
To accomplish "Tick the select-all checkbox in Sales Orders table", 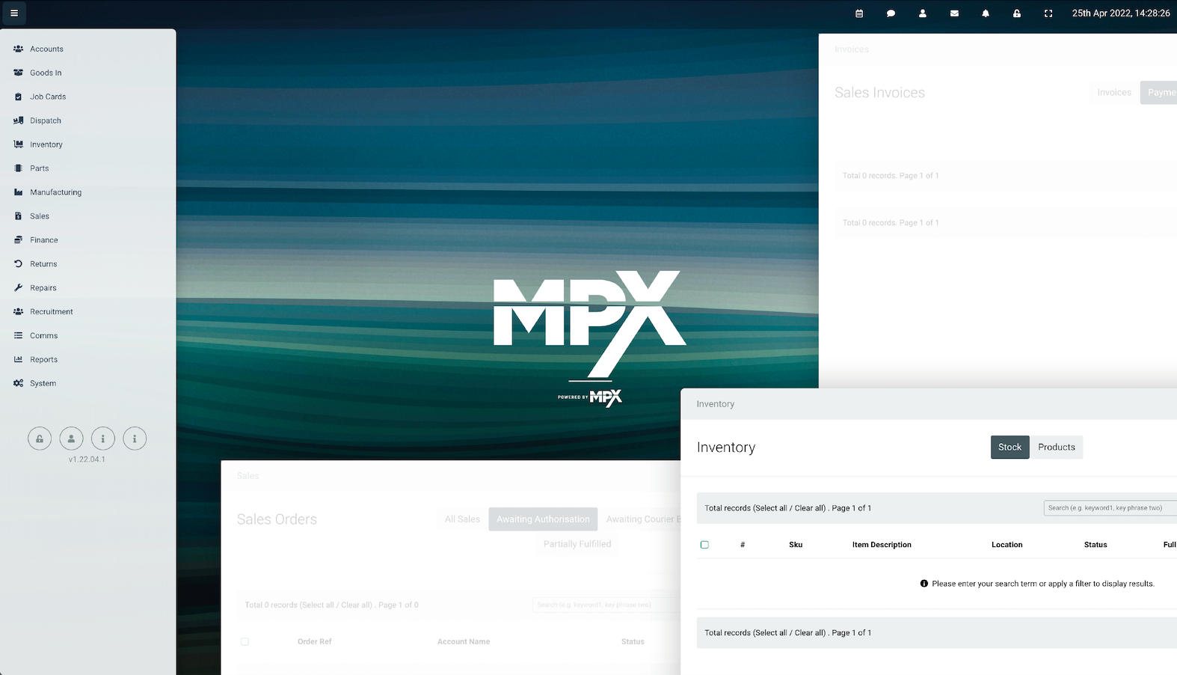I will (245, 642).
